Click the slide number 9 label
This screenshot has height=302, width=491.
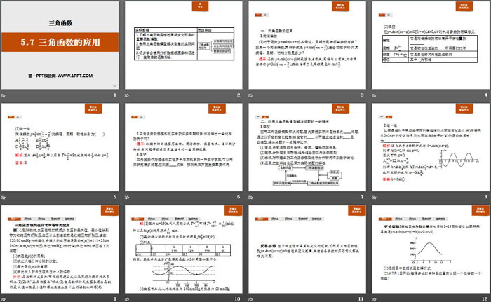pyautogui.click(x=115, y=299)
